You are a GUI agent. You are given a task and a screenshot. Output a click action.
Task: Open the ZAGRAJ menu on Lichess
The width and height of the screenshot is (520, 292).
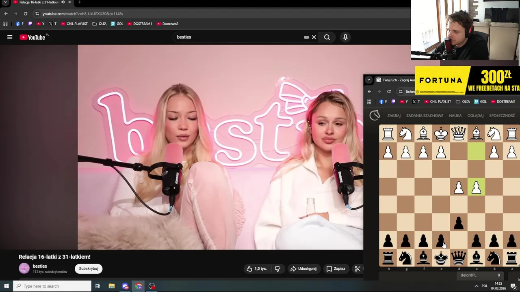394,116
